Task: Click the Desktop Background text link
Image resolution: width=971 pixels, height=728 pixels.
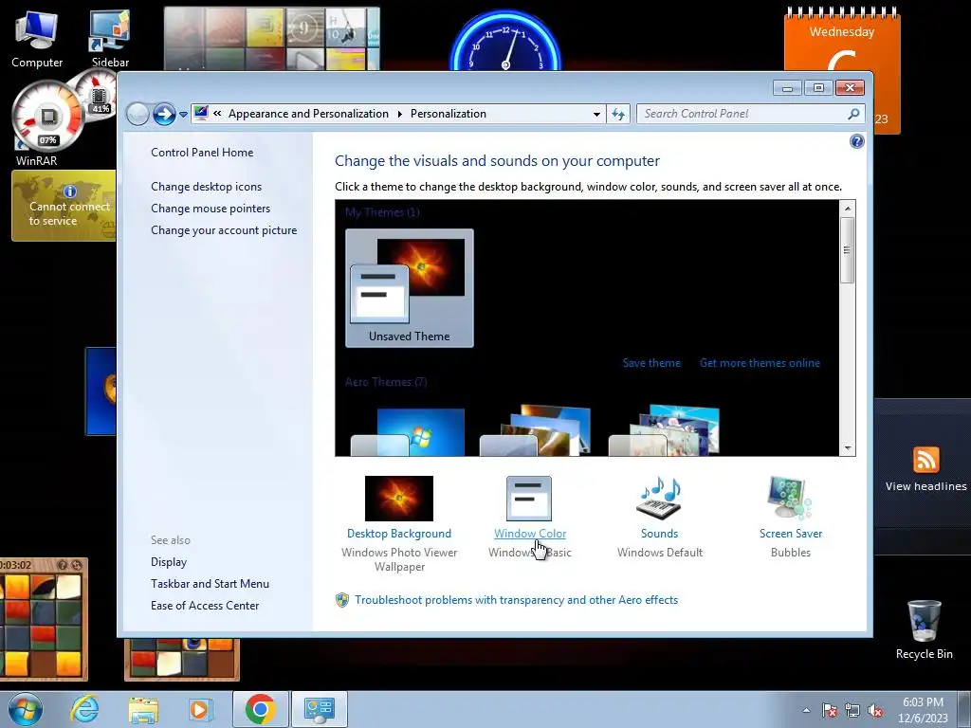Action: (399, 534)
